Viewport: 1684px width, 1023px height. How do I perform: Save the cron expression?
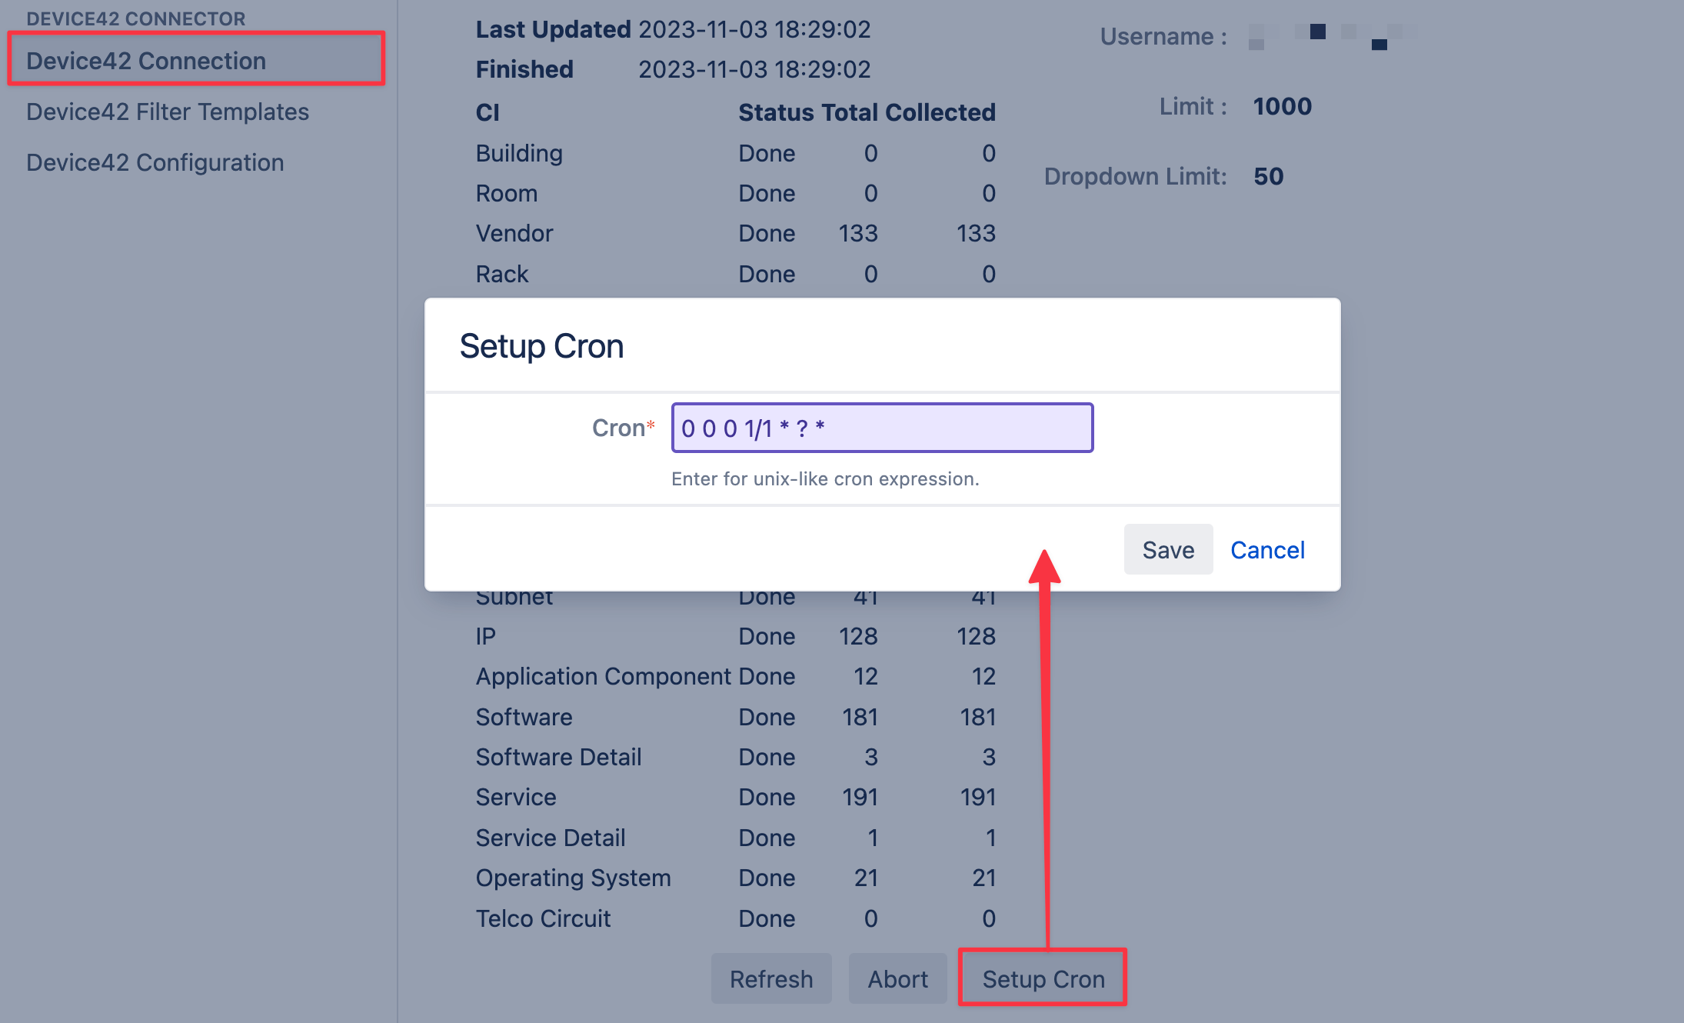[1167, 550]
